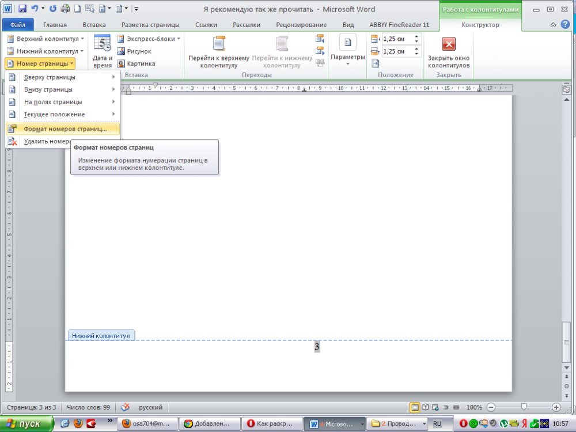The width and height of the screenshot is (576, 432).
Task: Open Customize Quick Access Toolbar dropdown
Action: [137, 9]
